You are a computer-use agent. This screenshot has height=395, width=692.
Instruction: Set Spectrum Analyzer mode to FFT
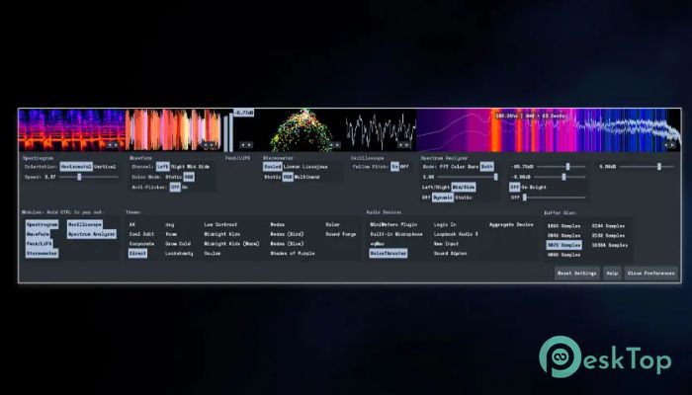pos(444,167)
